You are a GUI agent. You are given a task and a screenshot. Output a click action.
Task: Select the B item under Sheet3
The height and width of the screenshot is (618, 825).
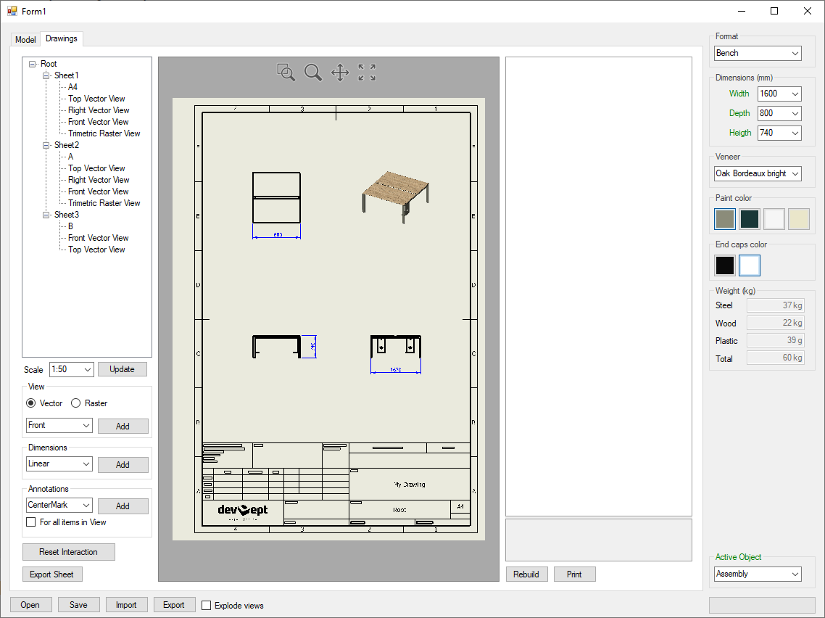[x=70, y=226]
